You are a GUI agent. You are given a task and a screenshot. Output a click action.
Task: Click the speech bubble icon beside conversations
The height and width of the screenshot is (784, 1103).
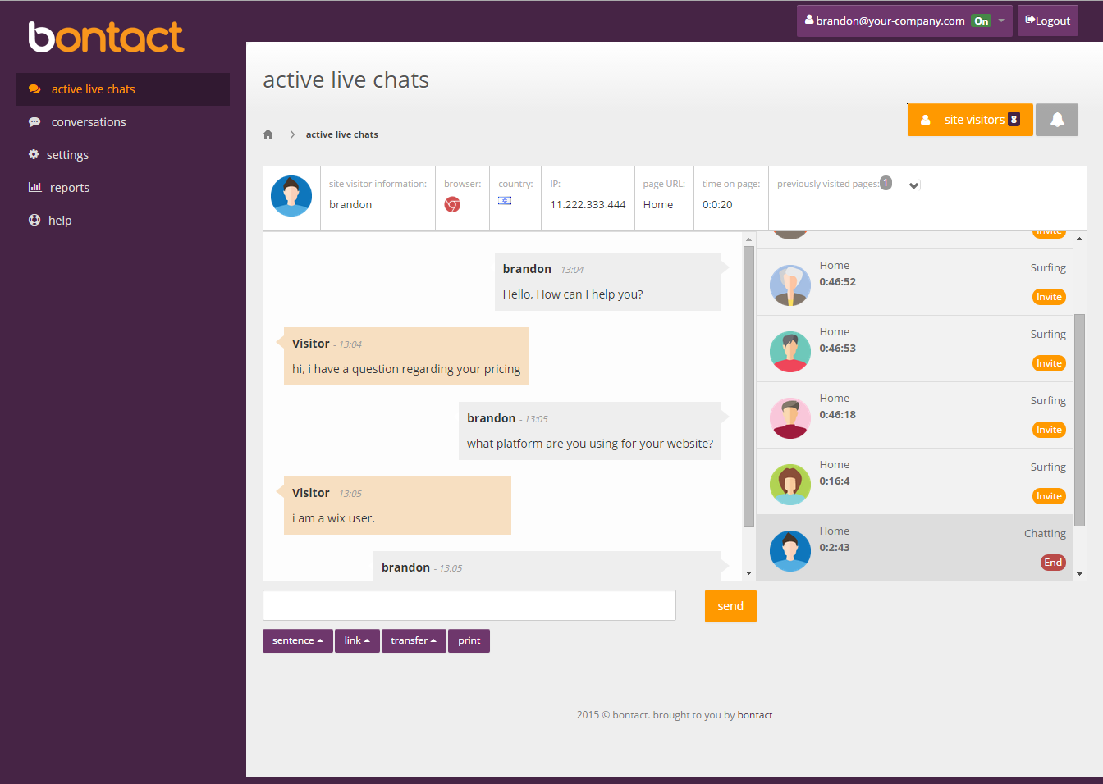[x=34, y=122]
